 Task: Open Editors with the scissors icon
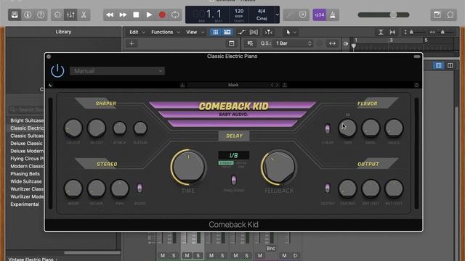coord(84,14)
